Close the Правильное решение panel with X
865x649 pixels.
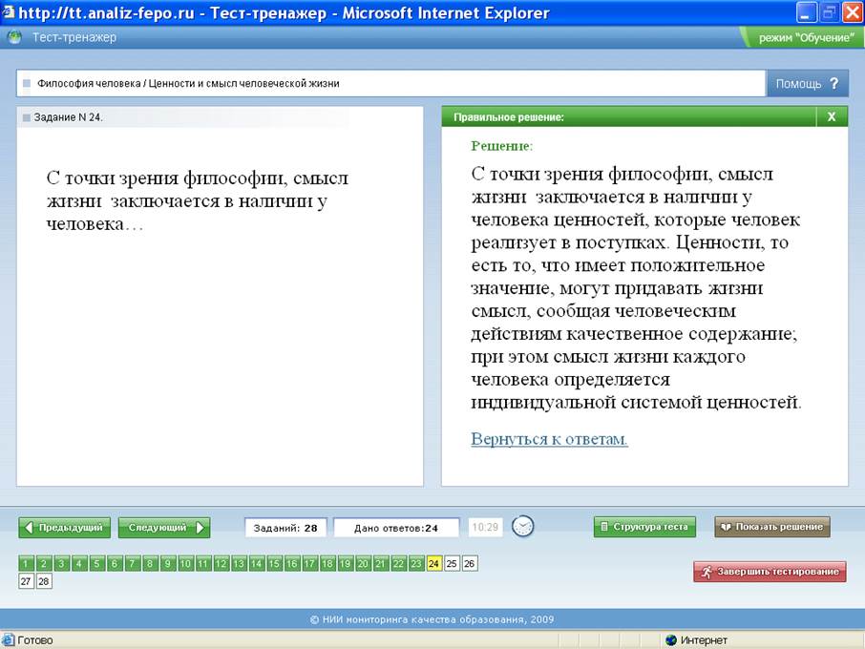click(832, 116)
